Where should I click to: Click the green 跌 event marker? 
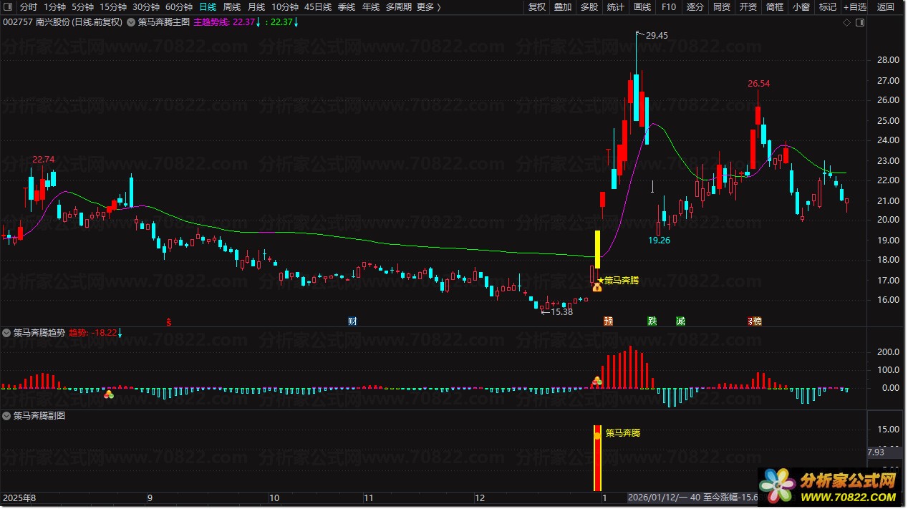652,321
